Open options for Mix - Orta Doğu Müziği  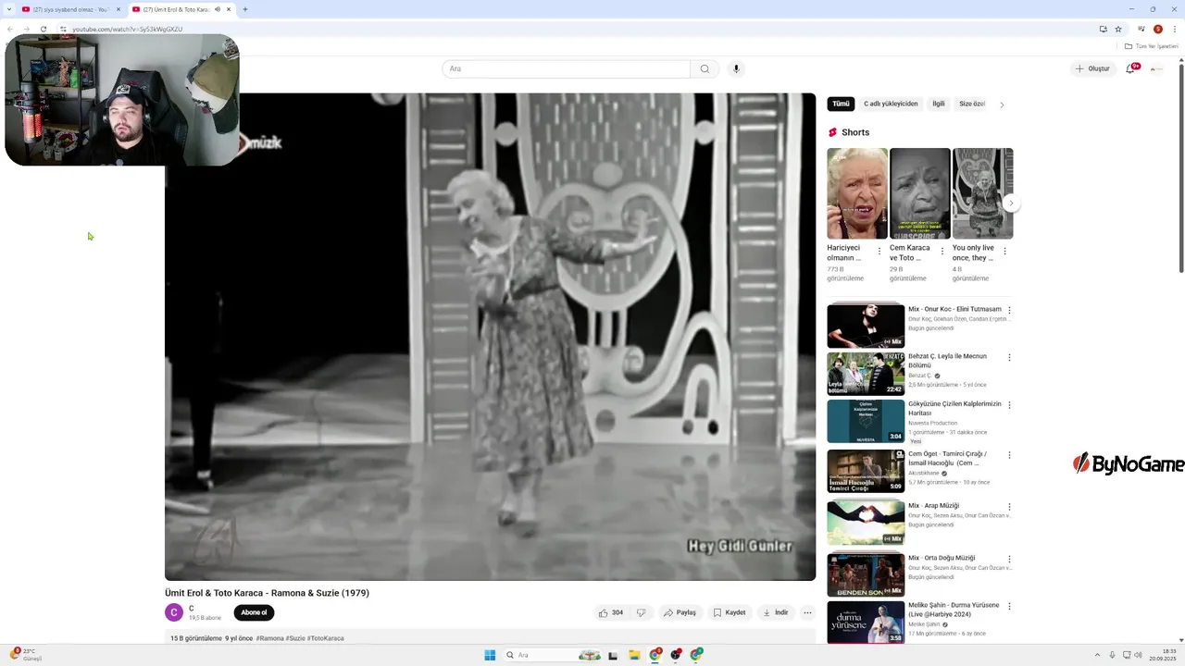[1009, 559]
